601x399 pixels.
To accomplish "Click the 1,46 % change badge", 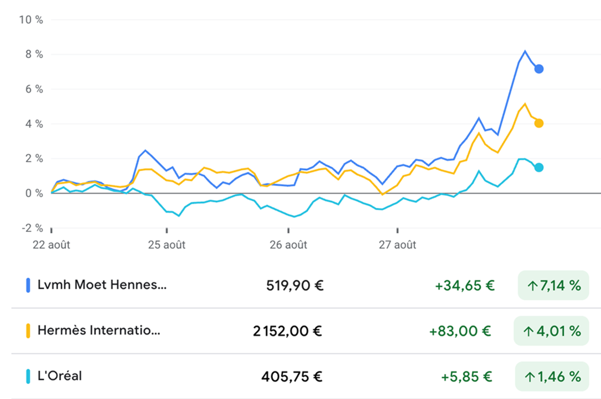I will point(552,377).
